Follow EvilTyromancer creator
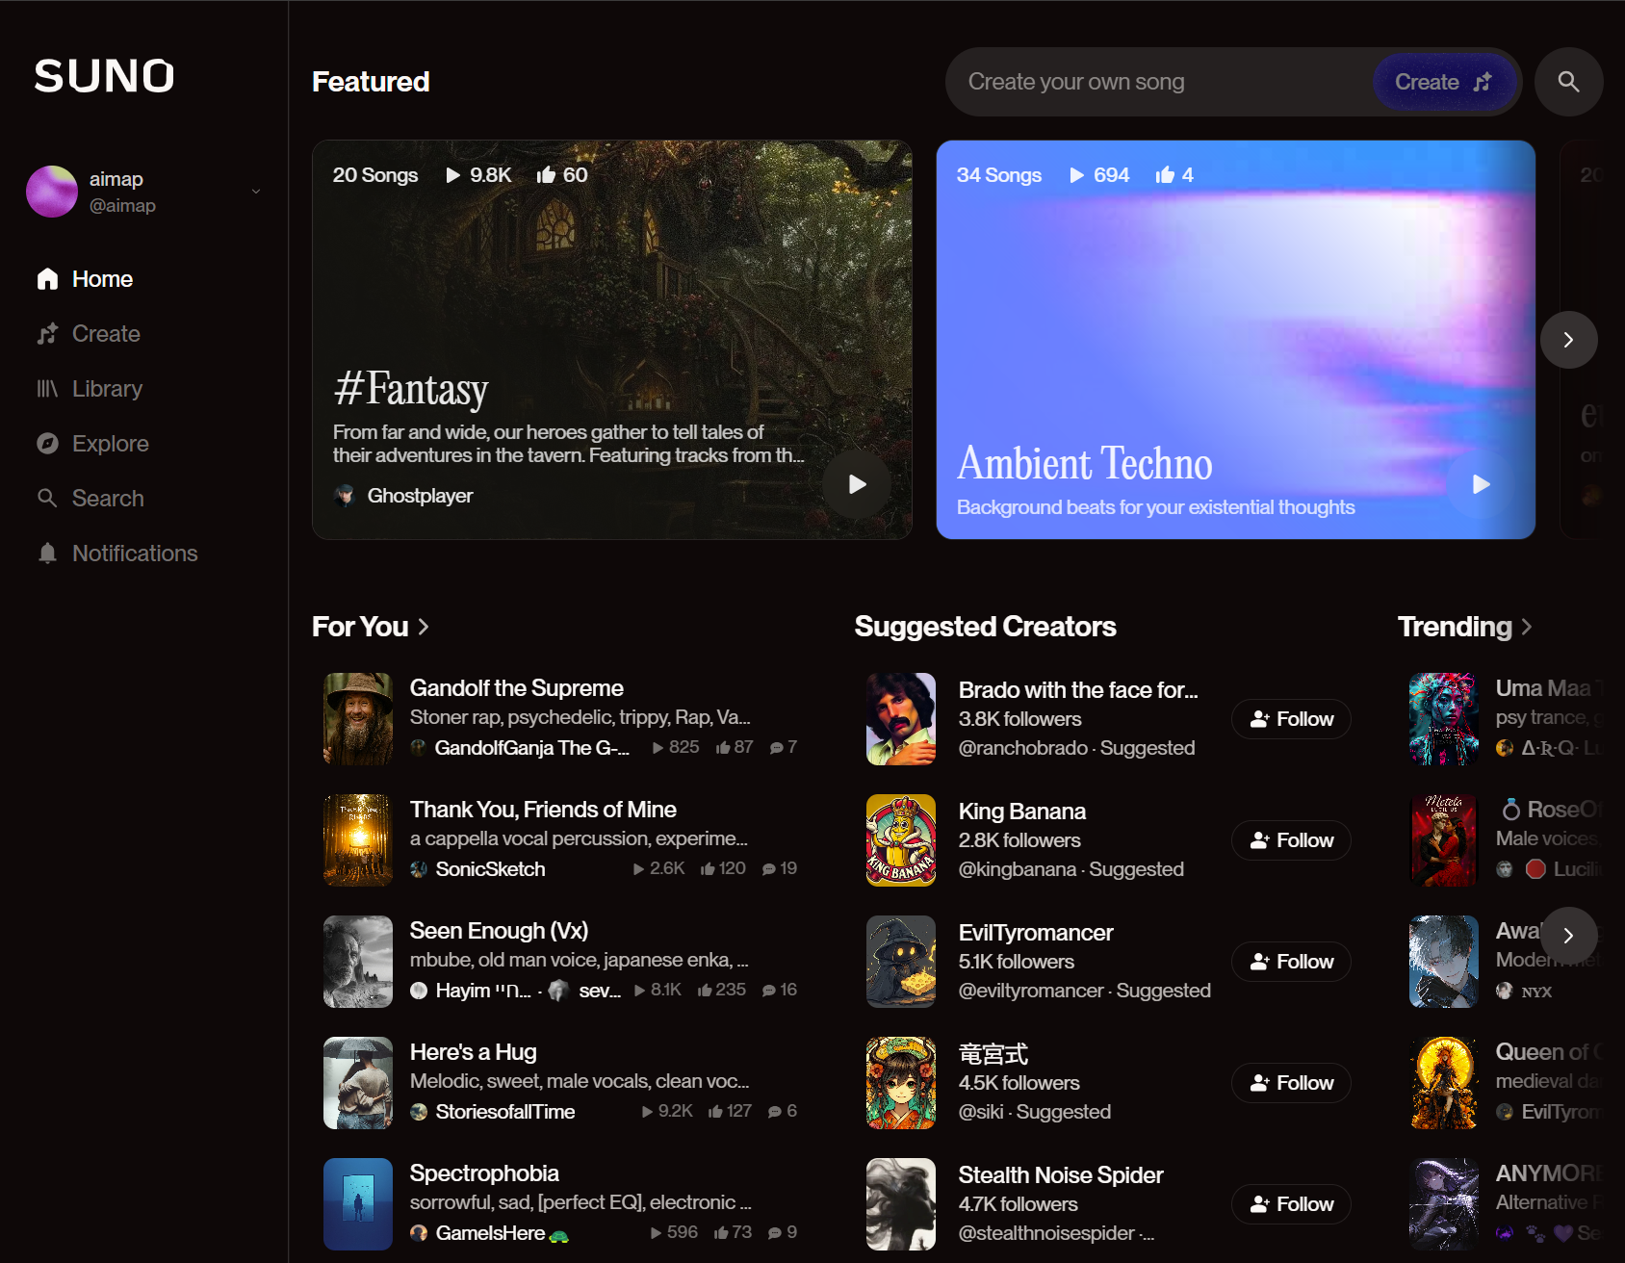 coord(1290,962)
